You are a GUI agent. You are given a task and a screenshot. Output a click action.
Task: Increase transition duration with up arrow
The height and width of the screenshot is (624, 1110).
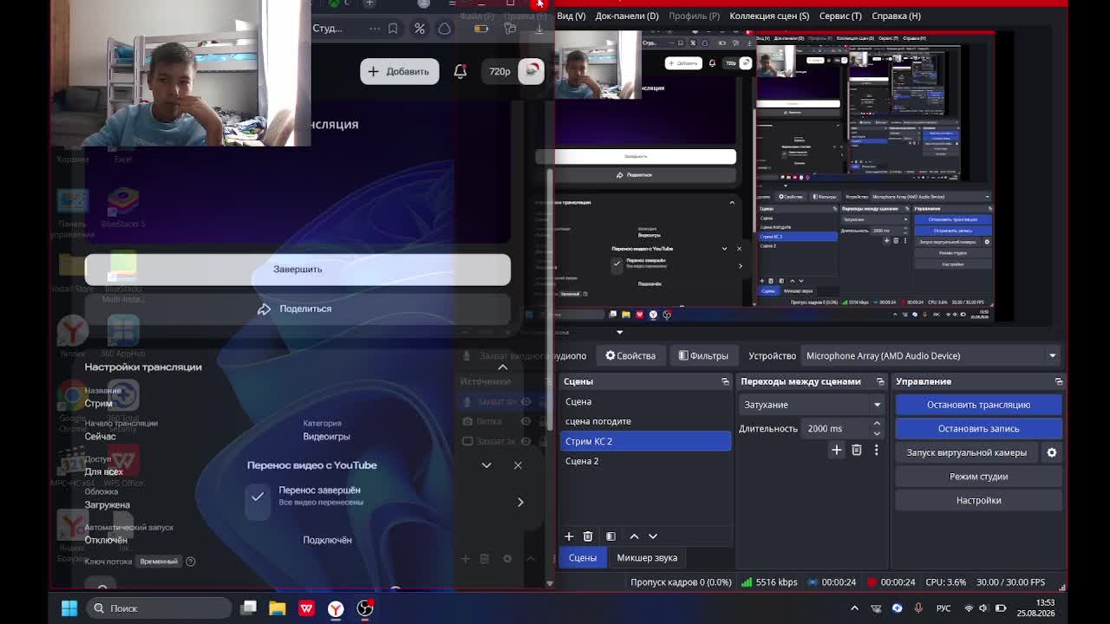(877, 424)
